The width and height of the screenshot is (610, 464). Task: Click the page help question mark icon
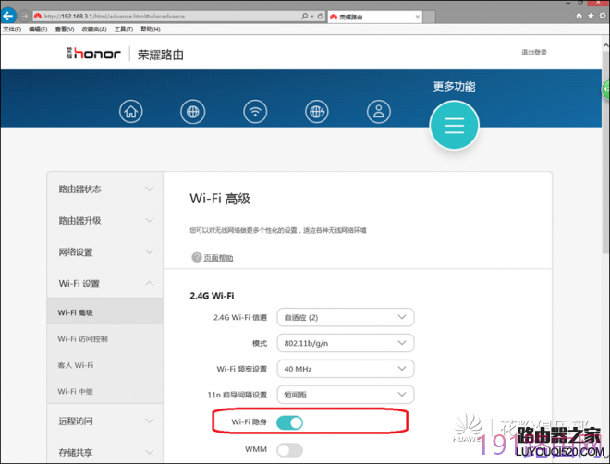[197, 257]
